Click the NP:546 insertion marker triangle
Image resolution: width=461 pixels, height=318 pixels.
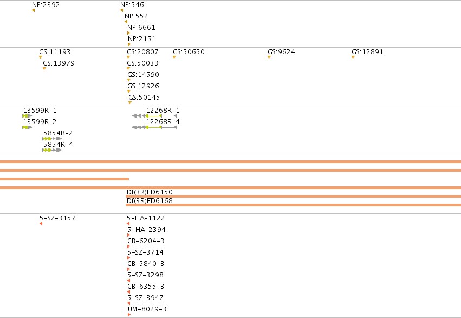121,10
